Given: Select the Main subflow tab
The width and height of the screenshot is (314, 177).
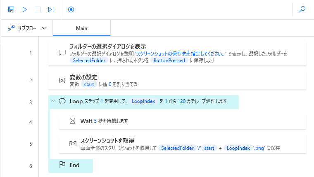Looking at the screenshot, I should pos(81,28).
